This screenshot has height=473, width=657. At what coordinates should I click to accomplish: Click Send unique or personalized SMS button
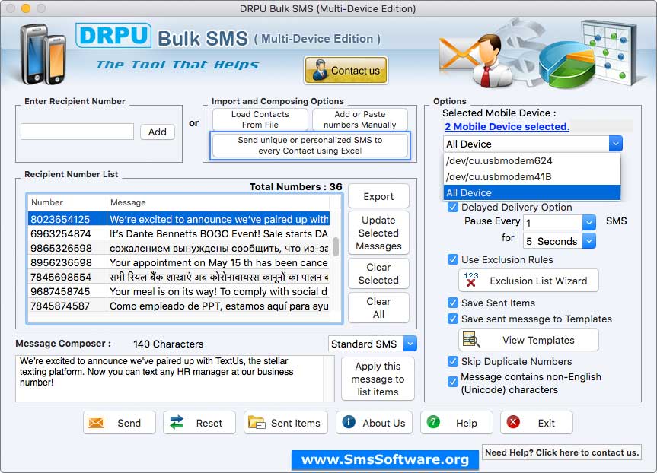pyautogui.click(x=310, y=145)
